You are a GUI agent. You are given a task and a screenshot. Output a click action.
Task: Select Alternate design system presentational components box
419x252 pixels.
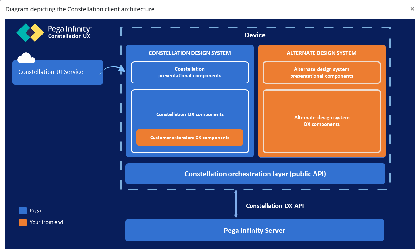point(322,73)
